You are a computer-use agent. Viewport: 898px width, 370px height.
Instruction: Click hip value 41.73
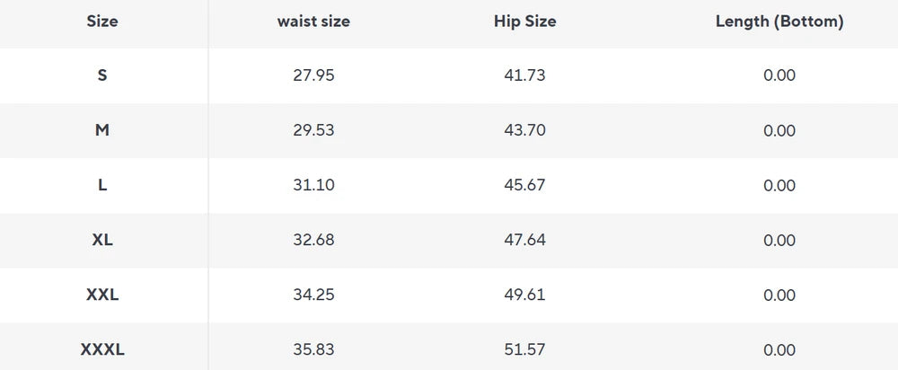coord(524,75)
